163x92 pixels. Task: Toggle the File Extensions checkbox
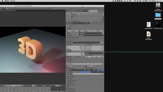86,66
